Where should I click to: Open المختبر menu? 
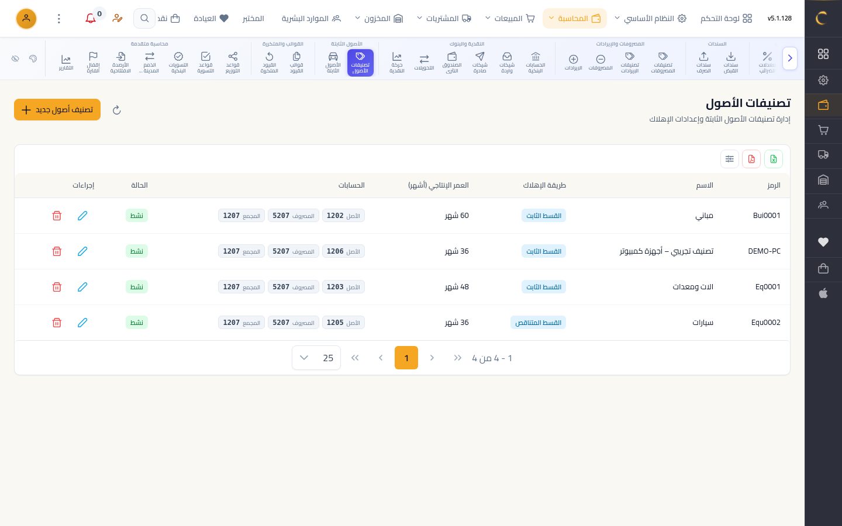click(253, 19)
